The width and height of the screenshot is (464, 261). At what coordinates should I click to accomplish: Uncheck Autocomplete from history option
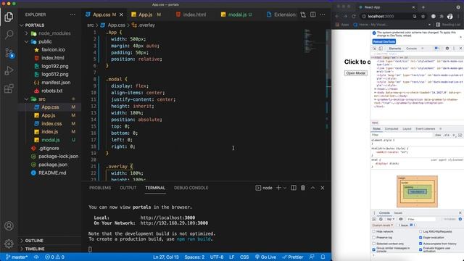[420, 244]
